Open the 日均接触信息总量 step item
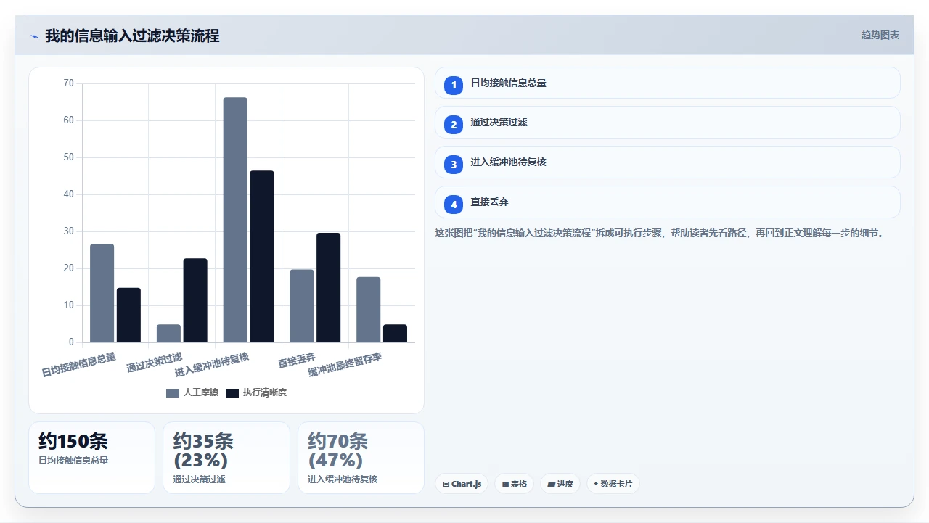The image size is (929, 523). [668, 83]
